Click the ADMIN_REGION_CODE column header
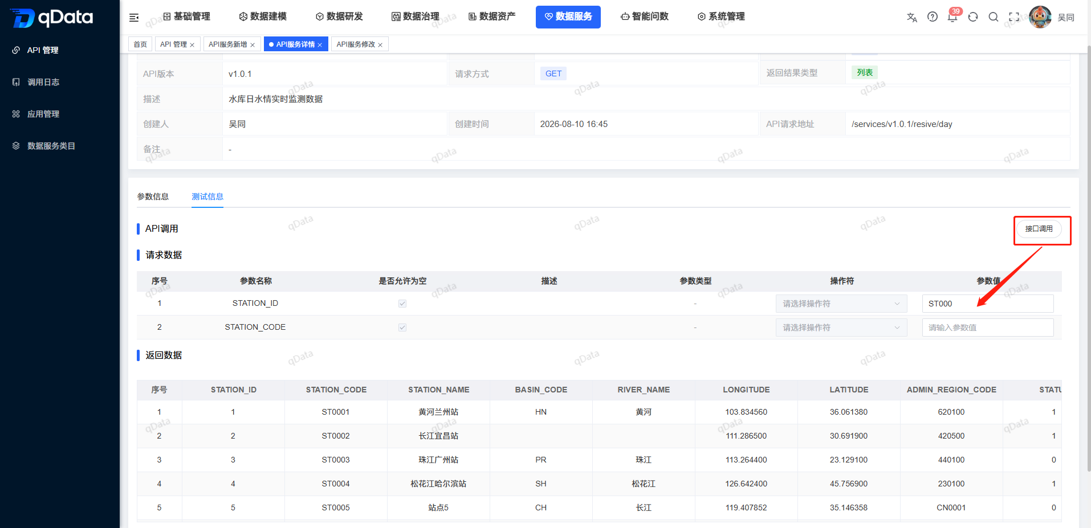 (951, 390)
